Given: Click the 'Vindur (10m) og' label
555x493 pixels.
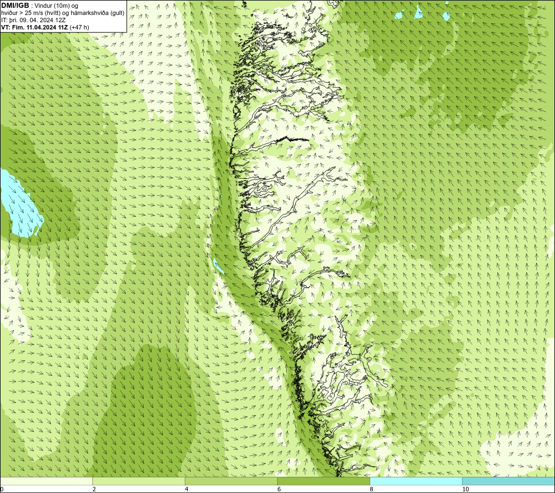Looking at the screenshot, I should (57, 6).
